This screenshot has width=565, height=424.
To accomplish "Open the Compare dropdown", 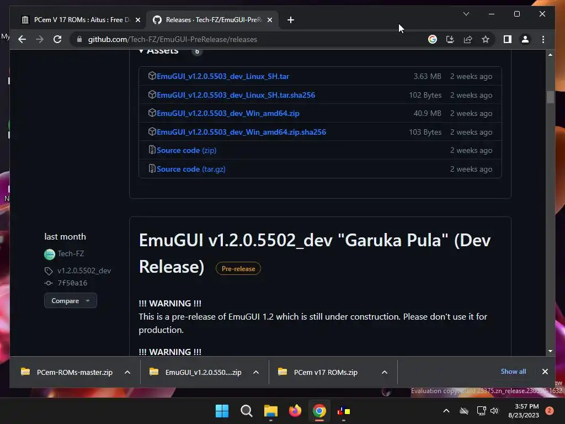I will click(70, 300).
